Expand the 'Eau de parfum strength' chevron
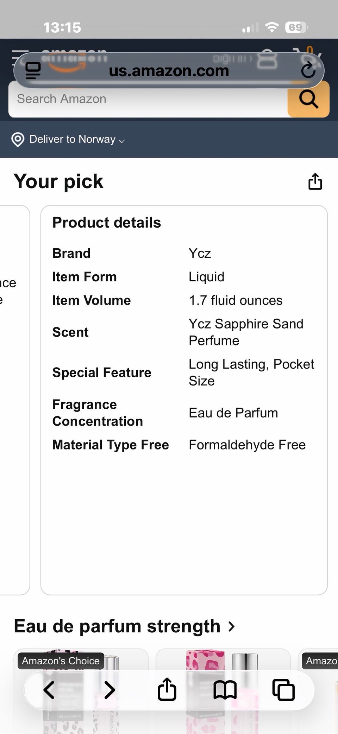Image resolution: width=338 pixels, height=734 pixels. tap(231, 626)
